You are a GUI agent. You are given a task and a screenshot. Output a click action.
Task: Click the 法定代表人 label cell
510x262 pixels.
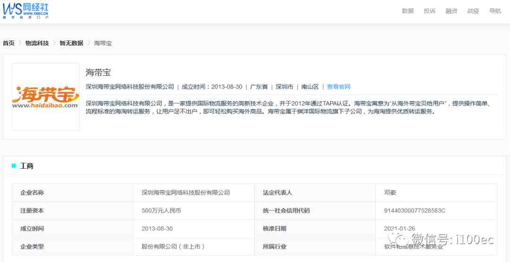point(315,193)
